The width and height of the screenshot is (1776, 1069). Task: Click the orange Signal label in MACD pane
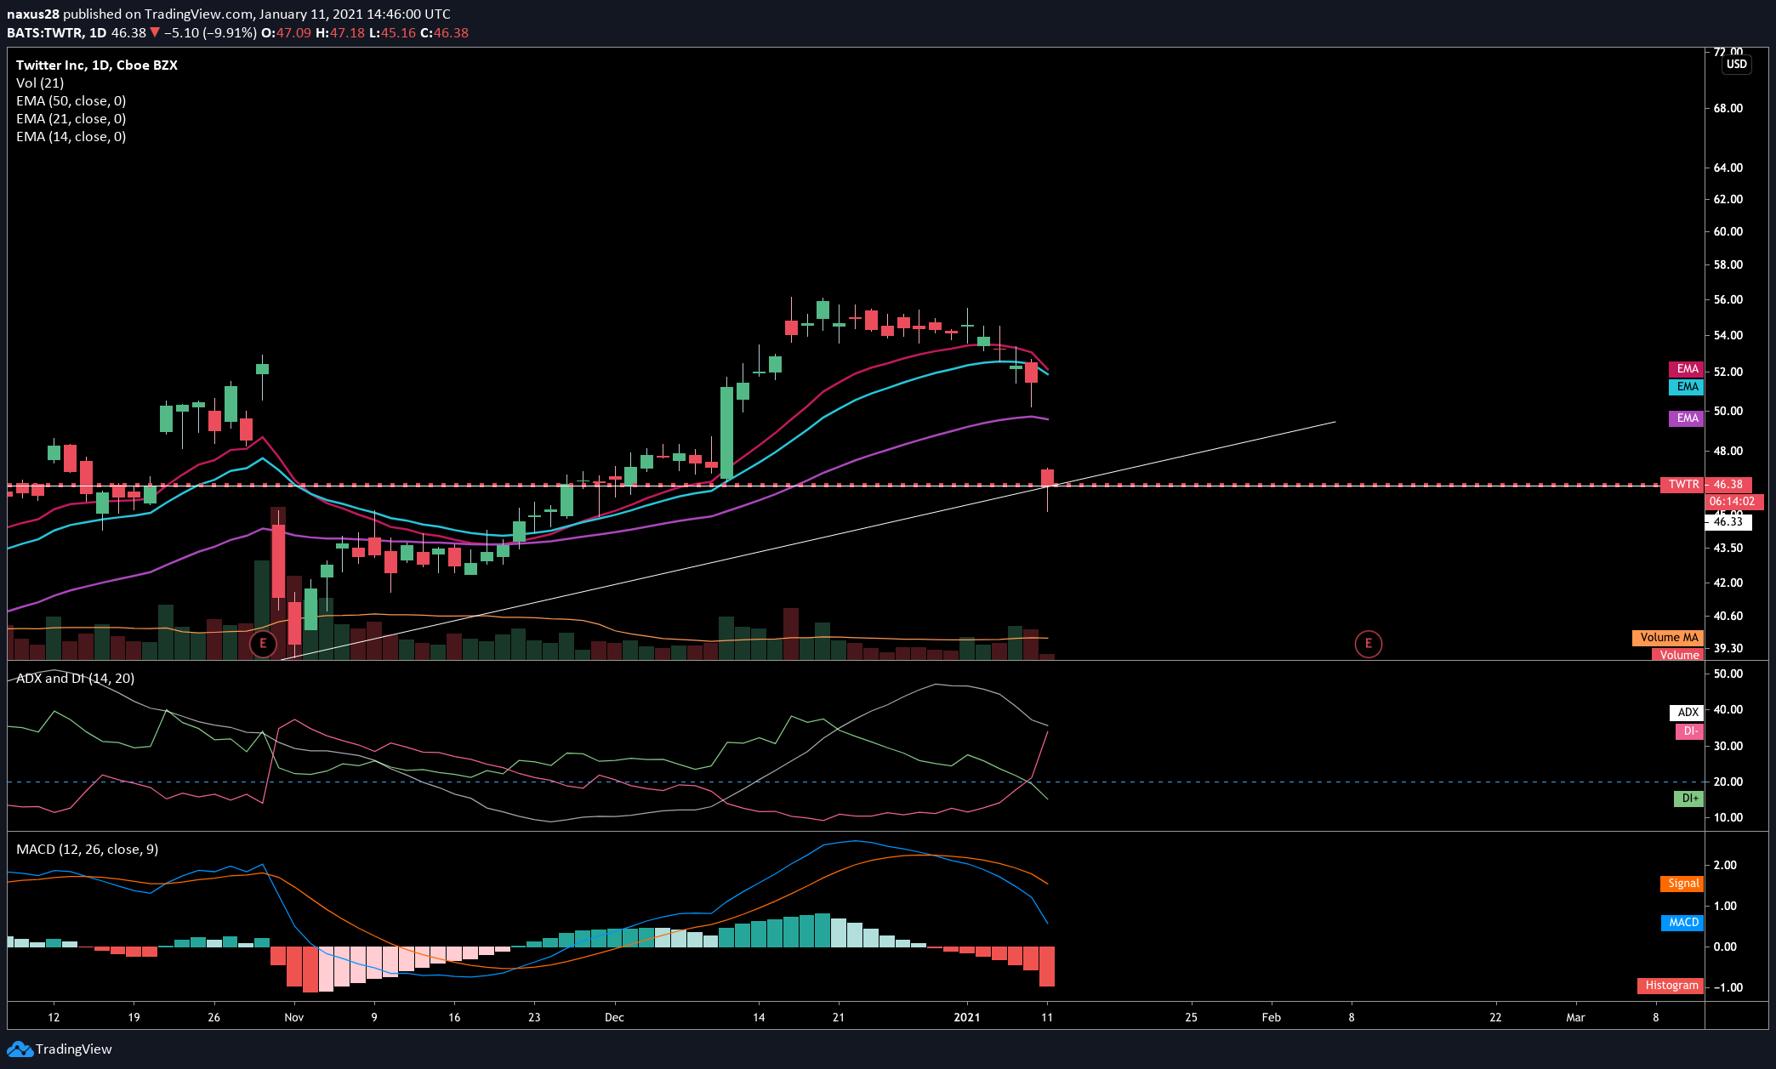click(x=1682, y=884)
